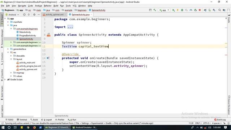Screen dimensions: 231x130
Task: Open the SDK Manager icon
Action: coord(214,10)
